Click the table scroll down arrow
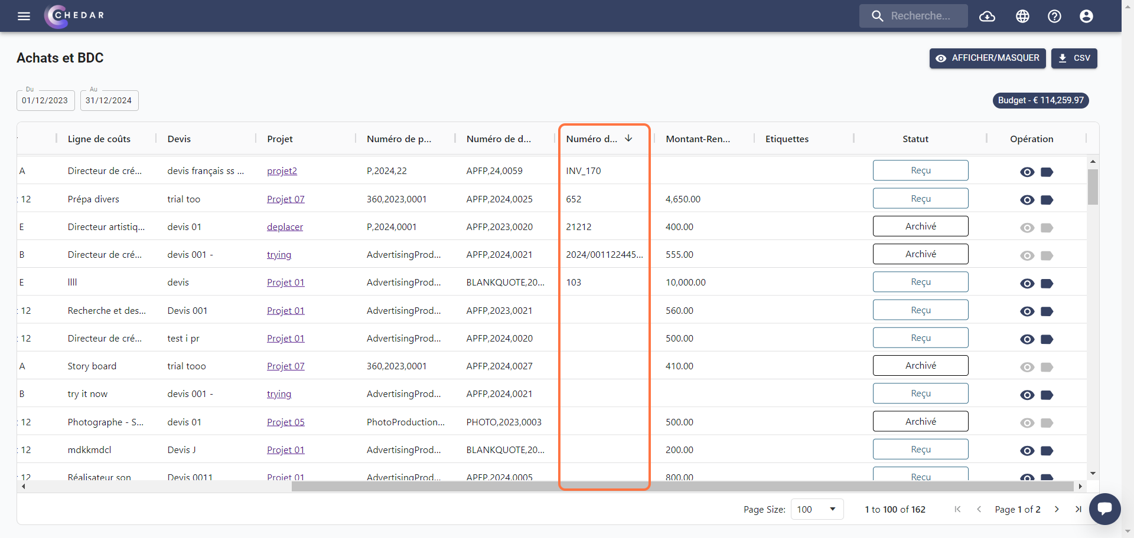This screenshot has height=538, width=1134. coord(1093,473)
